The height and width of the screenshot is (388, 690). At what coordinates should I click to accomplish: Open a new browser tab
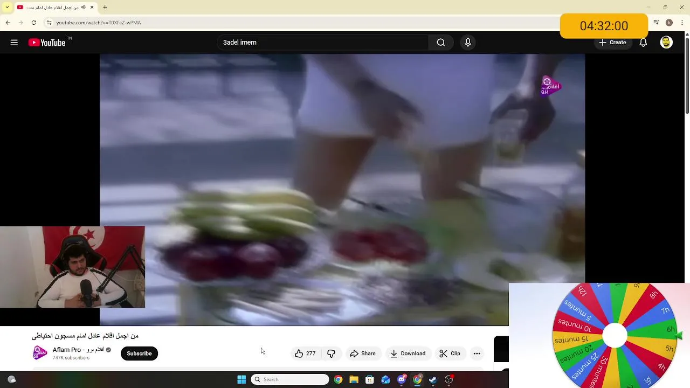coord(105,8)
